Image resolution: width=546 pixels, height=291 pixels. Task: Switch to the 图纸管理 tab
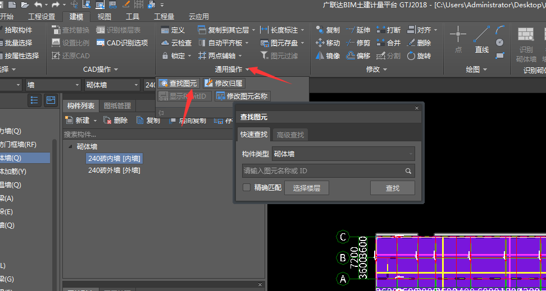[x=117, y=106]
